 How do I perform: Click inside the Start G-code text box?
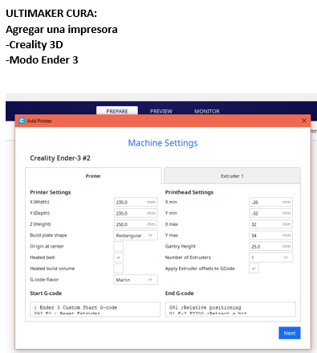point(95,309)
